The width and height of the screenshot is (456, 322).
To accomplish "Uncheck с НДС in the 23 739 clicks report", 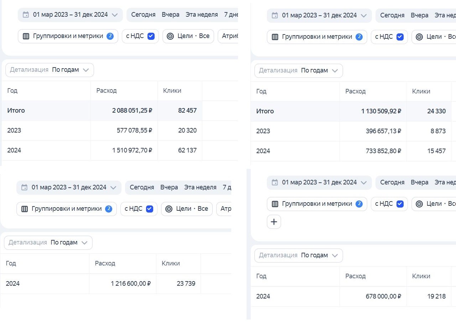I will click(x=150, y=209).
